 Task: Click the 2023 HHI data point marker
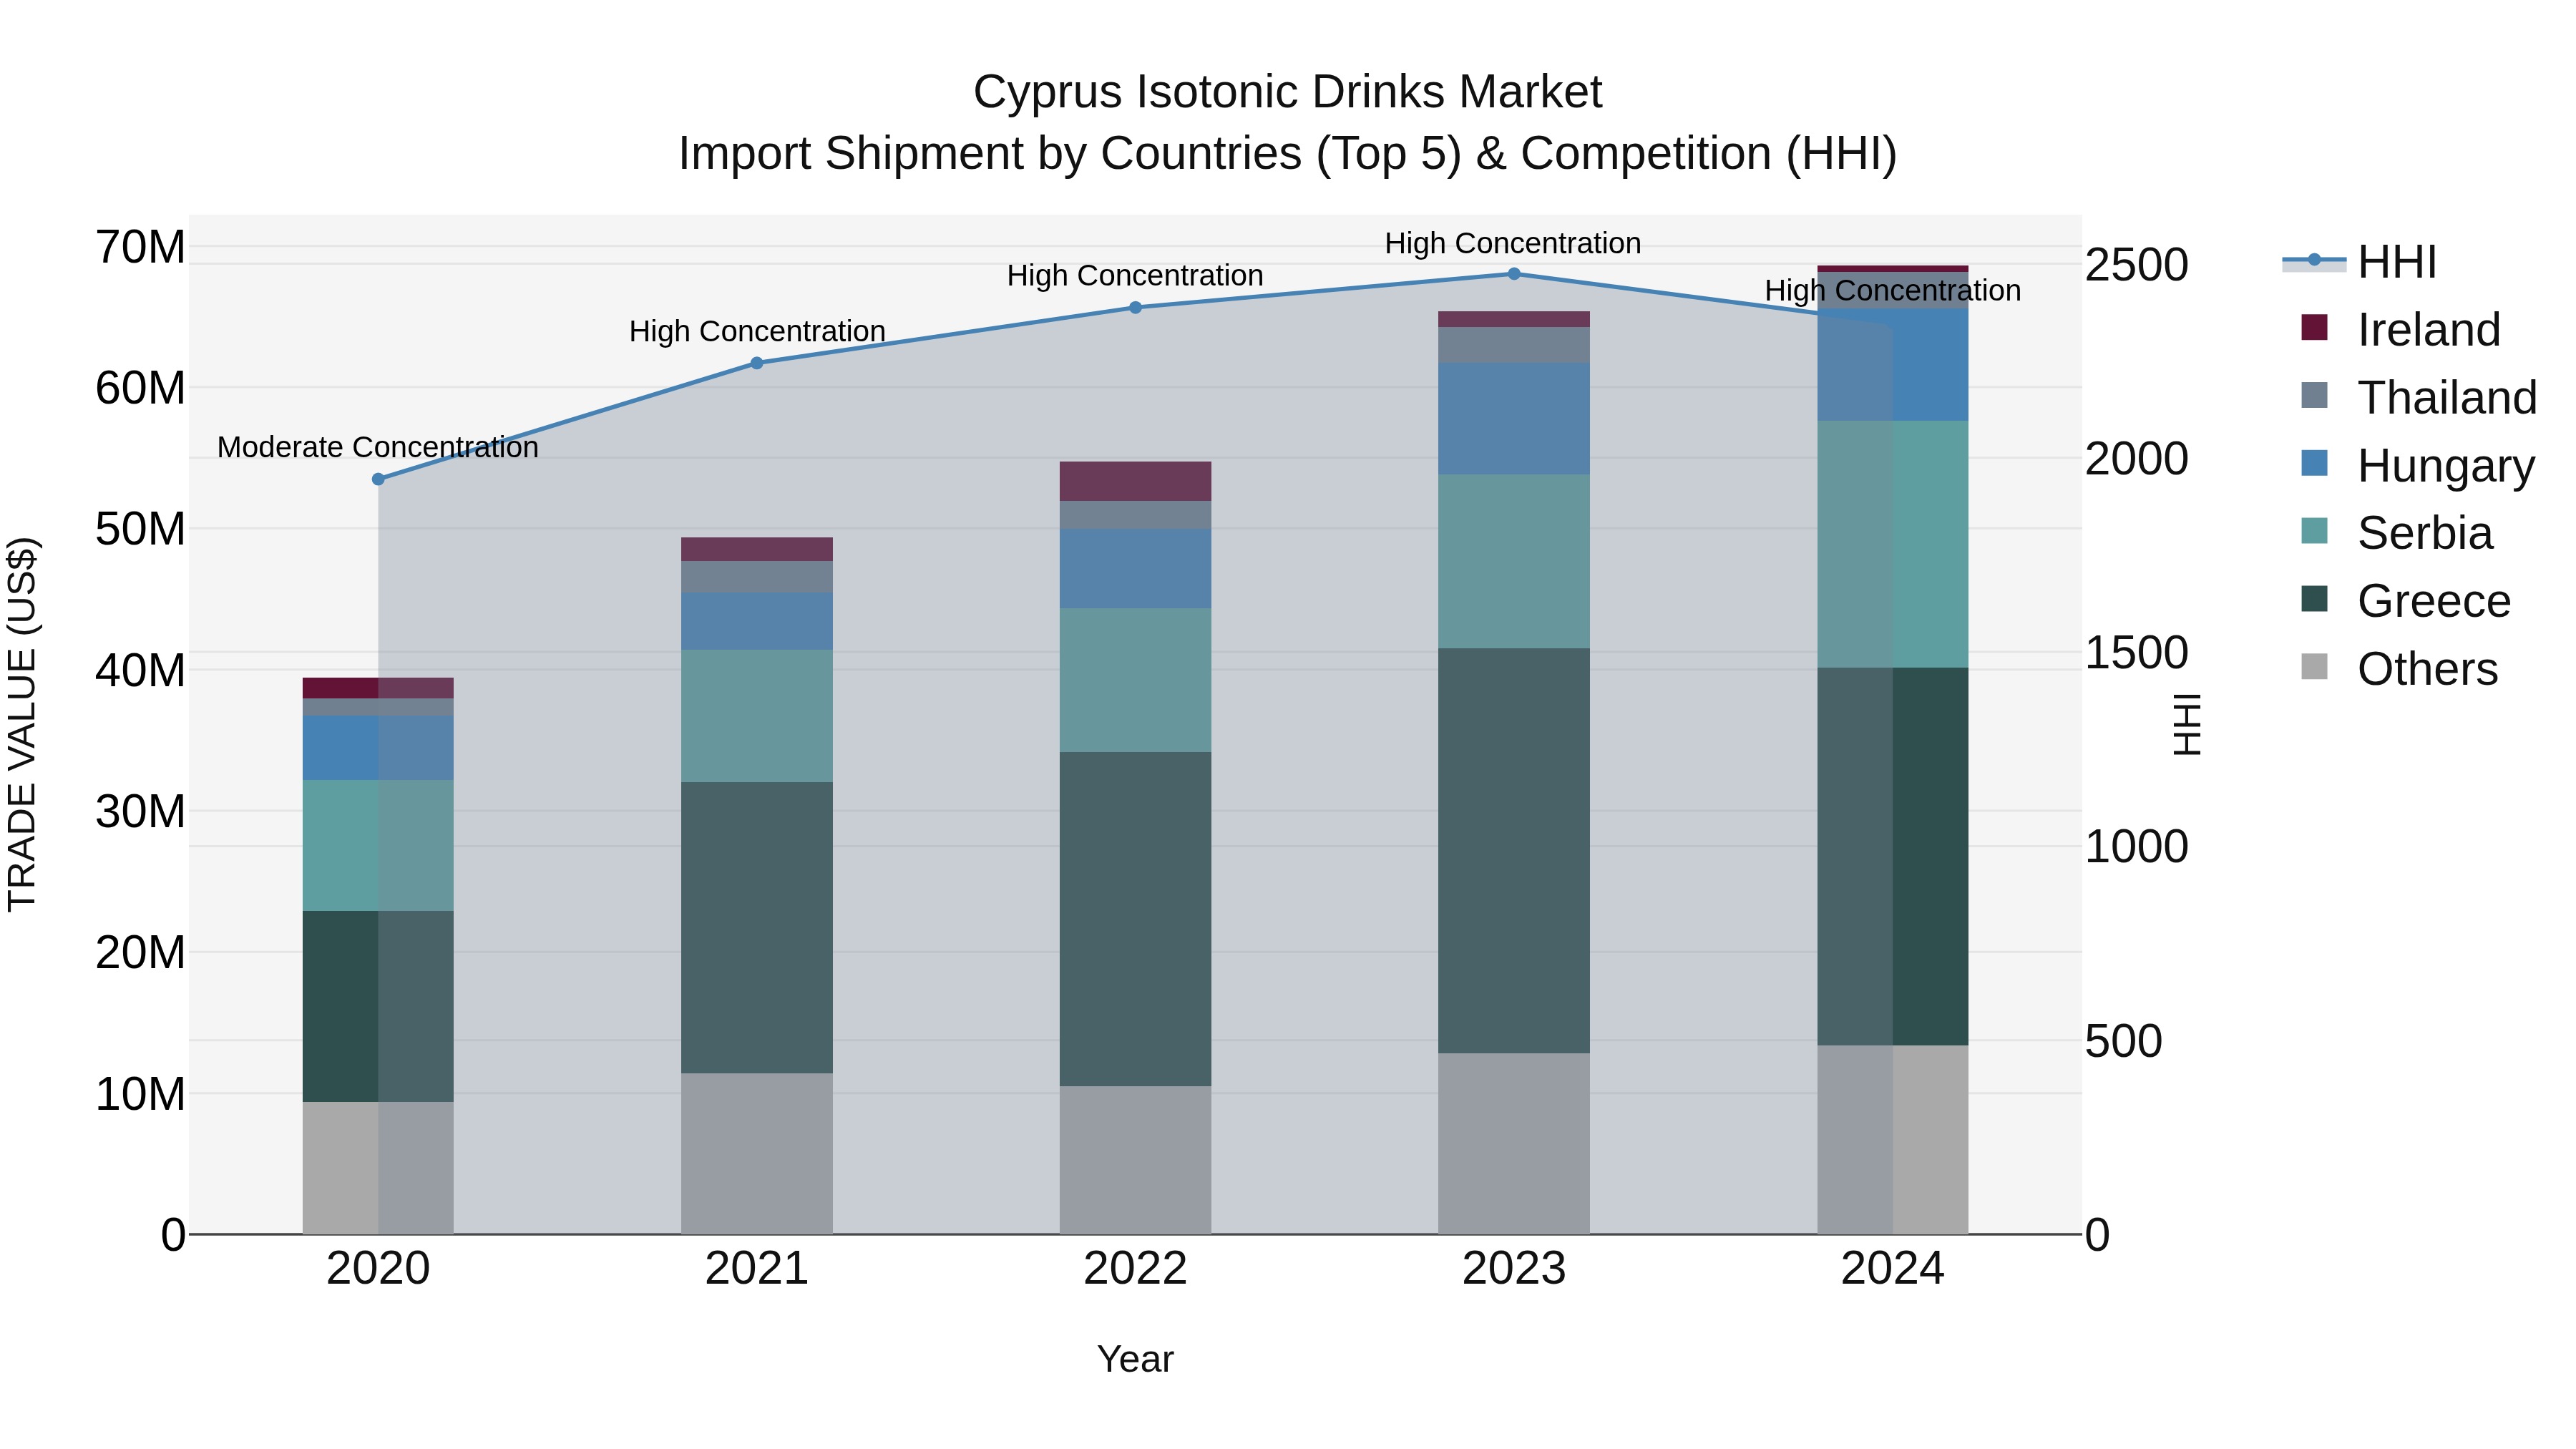coord(1514,274)
